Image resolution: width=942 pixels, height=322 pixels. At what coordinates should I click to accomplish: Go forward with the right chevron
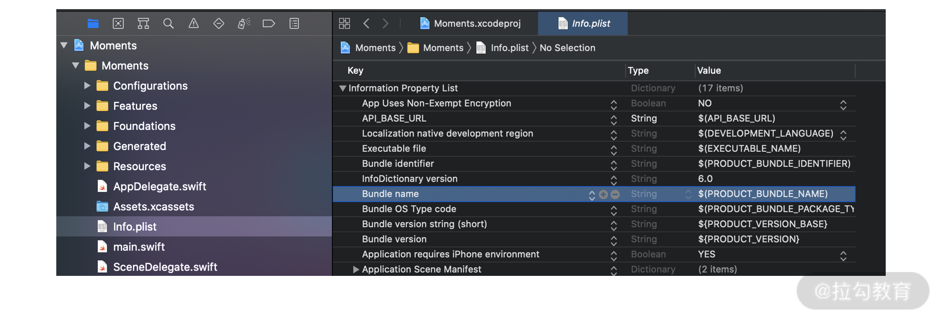[x=385, y=24]
